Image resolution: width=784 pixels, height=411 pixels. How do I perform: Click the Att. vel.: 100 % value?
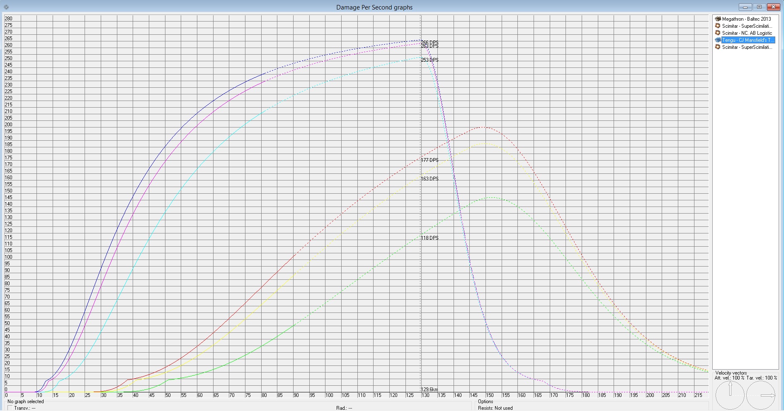(729, 378)
